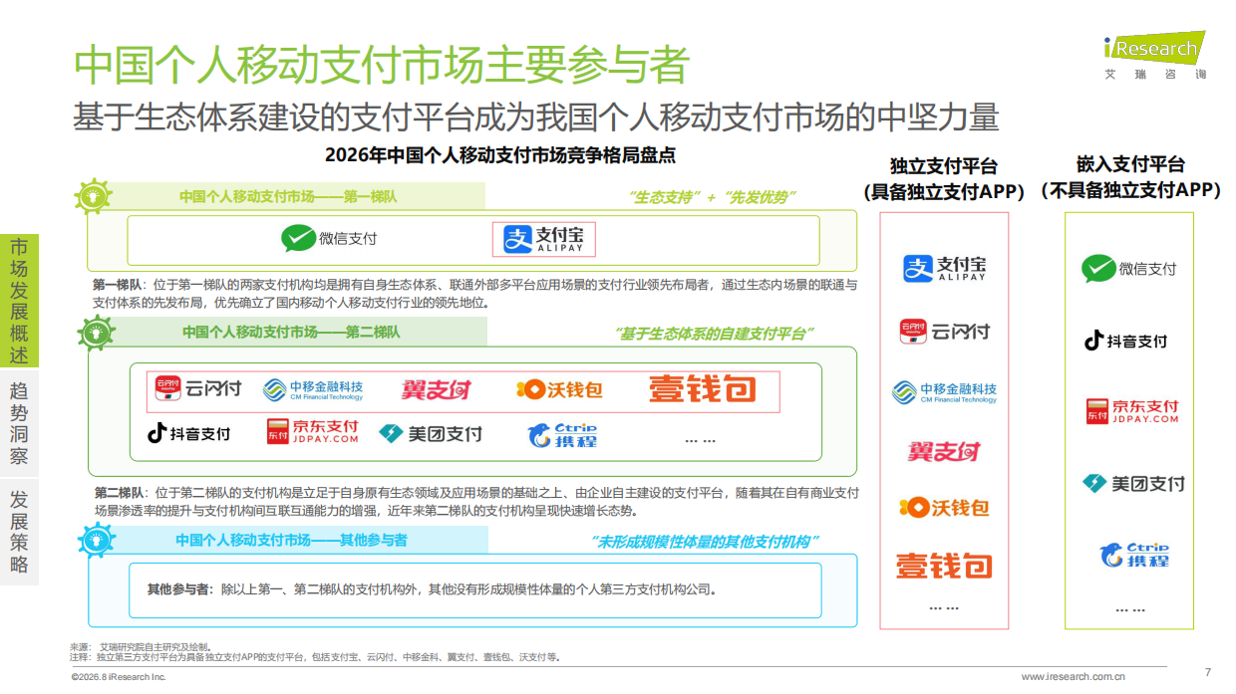
Task: Click 美团支付 logo in 嵌入支付平台 column
Action: [x=1133, y=484]
